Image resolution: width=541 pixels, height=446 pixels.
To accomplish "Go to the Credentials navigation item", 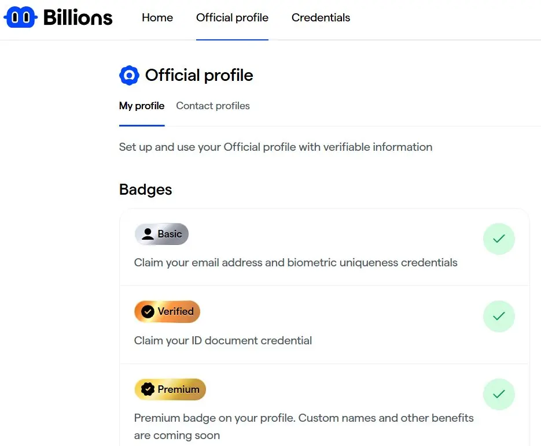I will click(x=321, y=18).
